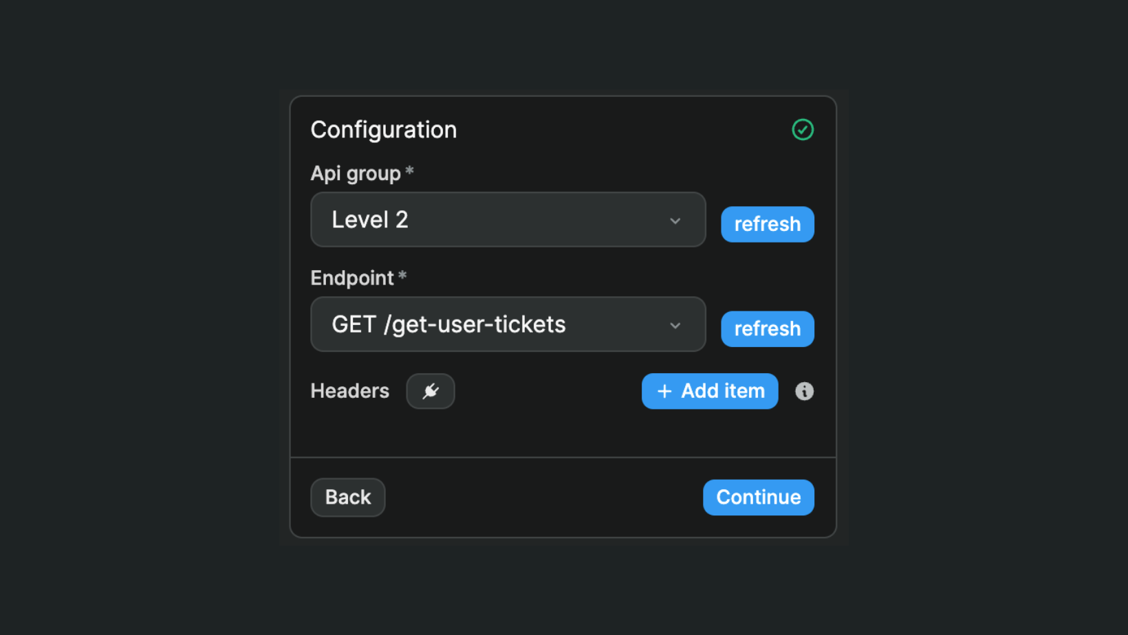This screenshot has width=1128, height=635.
Task: Click the info icon next to Add item
Action: click(804, 391)
